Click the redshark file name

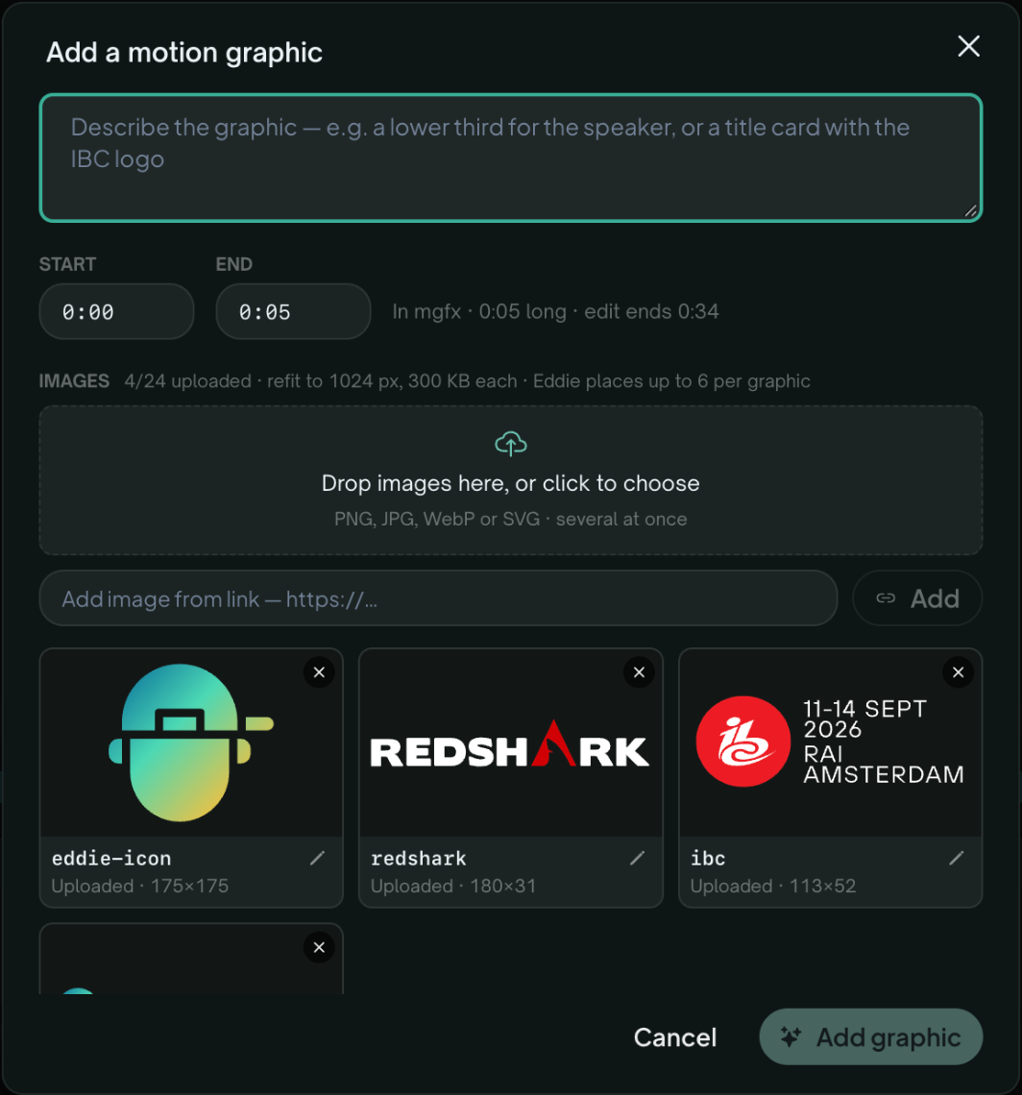(419, 859)
